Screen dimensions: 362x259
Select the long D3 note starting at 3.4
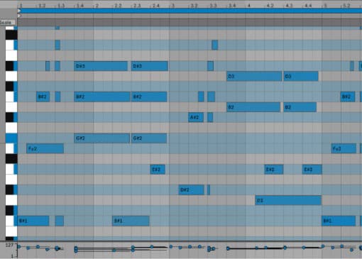pyautogui.click(x=254, y=76)
